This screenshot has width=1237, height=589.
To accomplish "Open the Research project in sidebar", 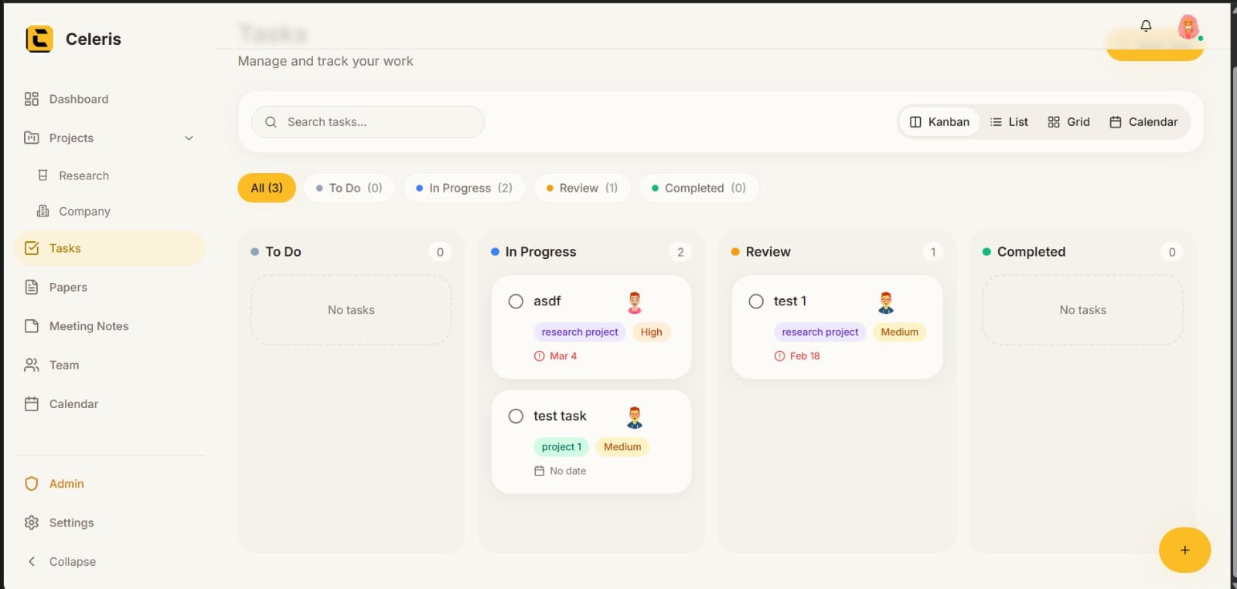I will [83, 175].
